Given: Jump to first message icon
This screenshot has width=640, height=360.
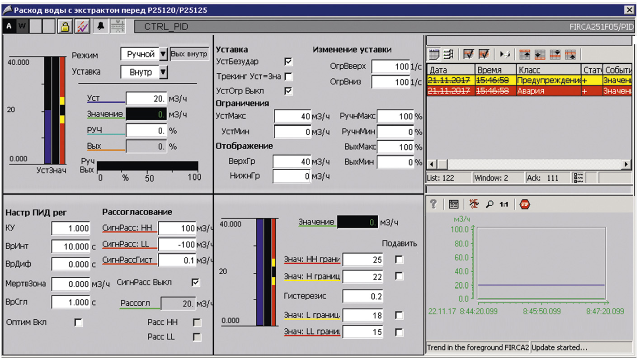Looking at the screenshot, I should (525, 55).
